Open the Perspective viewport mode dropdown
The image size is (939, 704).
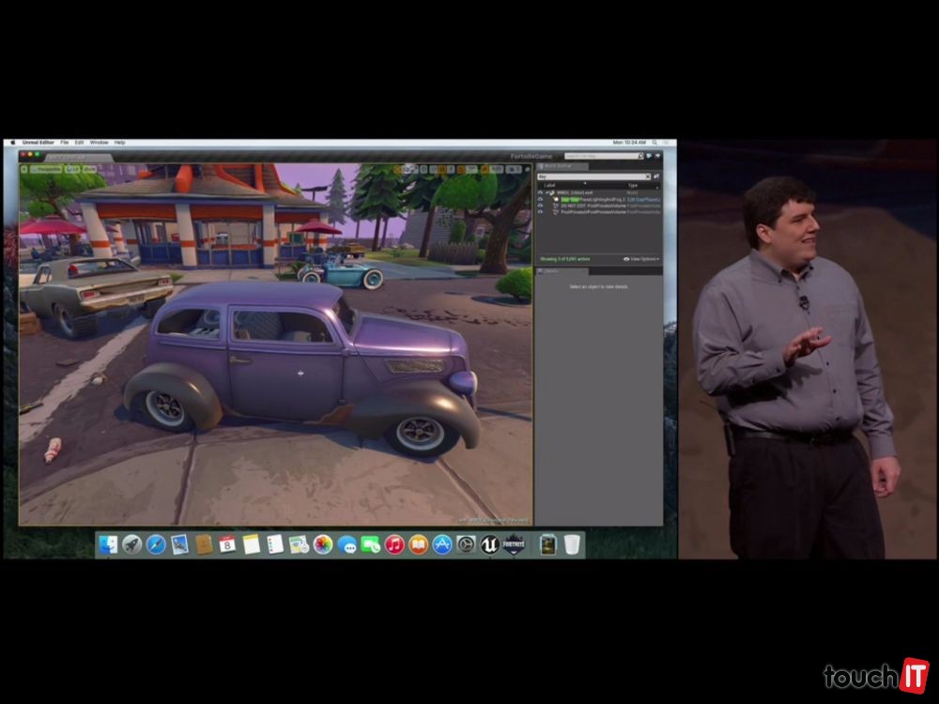[x=46, y=169]
